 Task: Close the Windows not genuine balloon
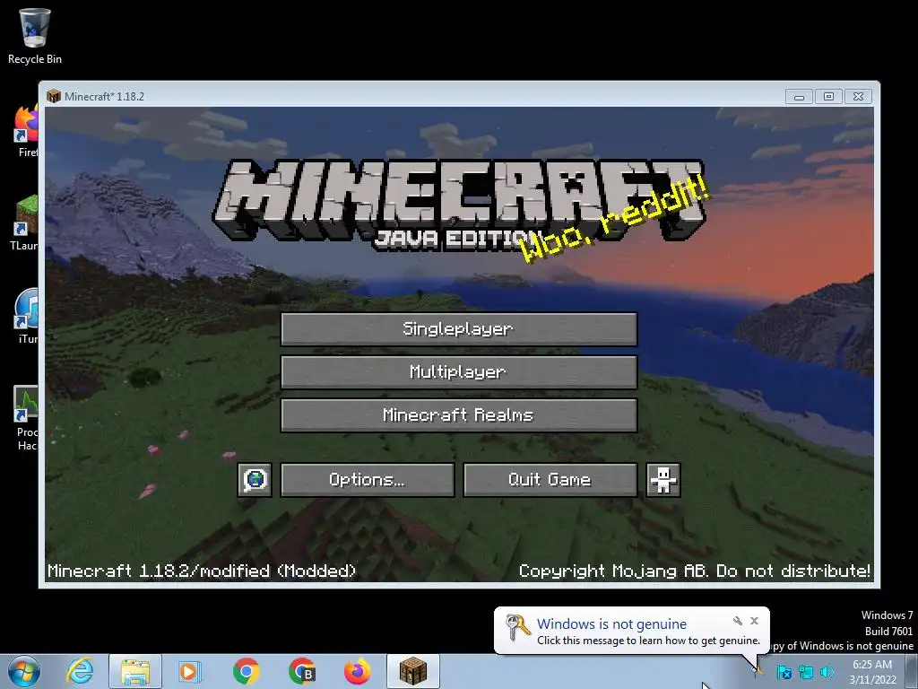(x=754, y=621)
